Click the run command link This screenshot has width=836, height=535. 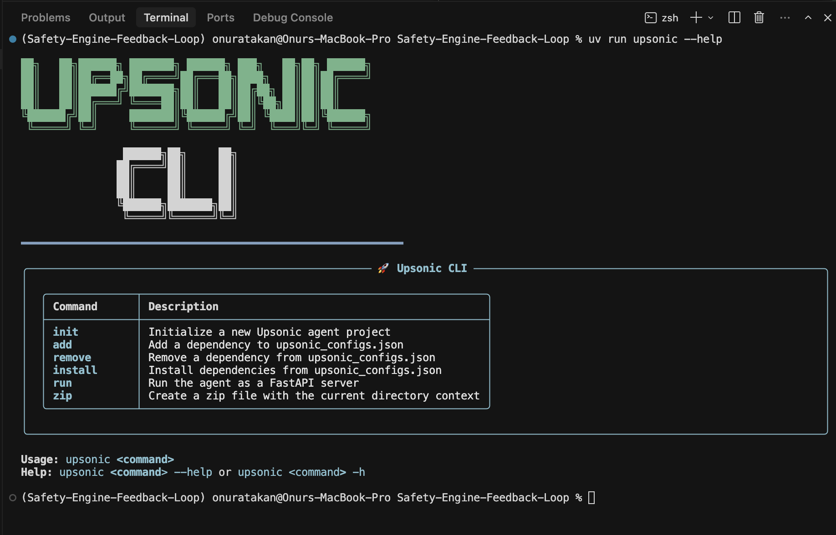[62, 383]
